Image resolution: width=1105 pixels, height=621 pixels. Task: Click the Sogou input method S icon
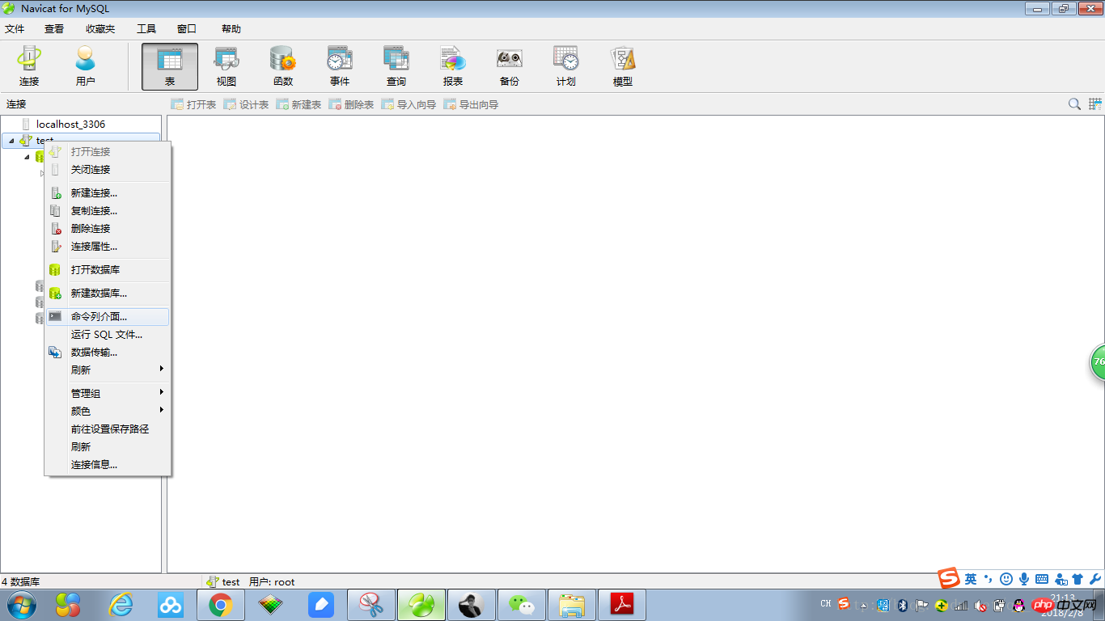(949, 578)
